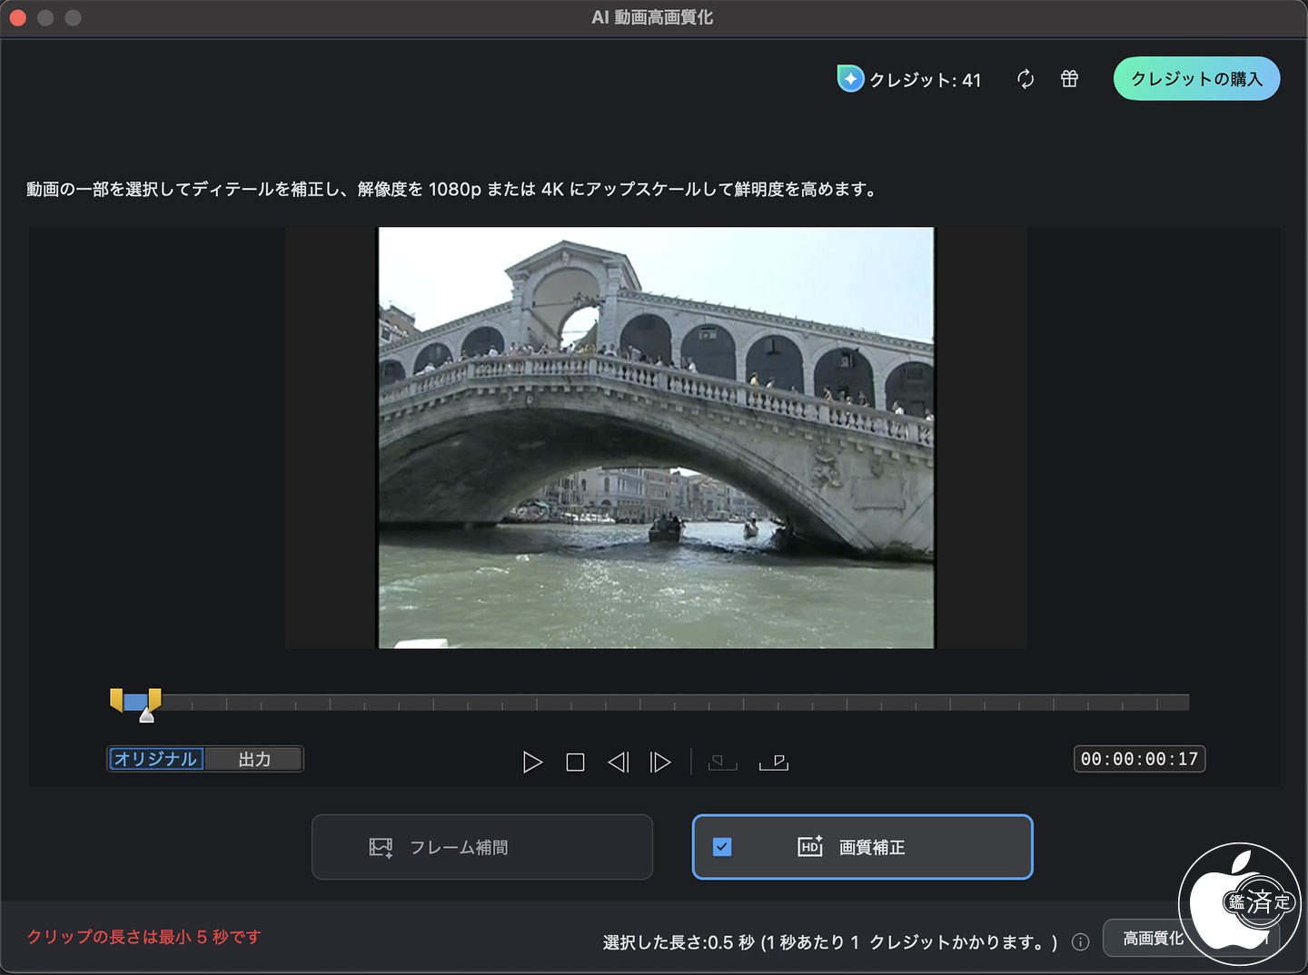Click the info icon beside credit cost
This screenshot has width=1308, height=975.
tap(1081, 942)
